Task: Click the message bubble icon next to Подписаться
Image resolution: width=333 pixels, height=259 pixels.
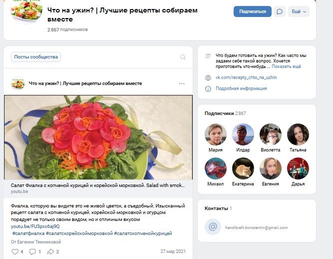Action: pyautogui.click(x=280, y=11)
